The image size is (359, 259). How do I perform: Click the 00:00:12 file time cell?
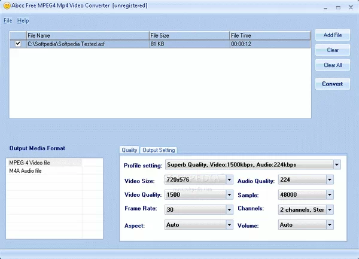(270, 44)
